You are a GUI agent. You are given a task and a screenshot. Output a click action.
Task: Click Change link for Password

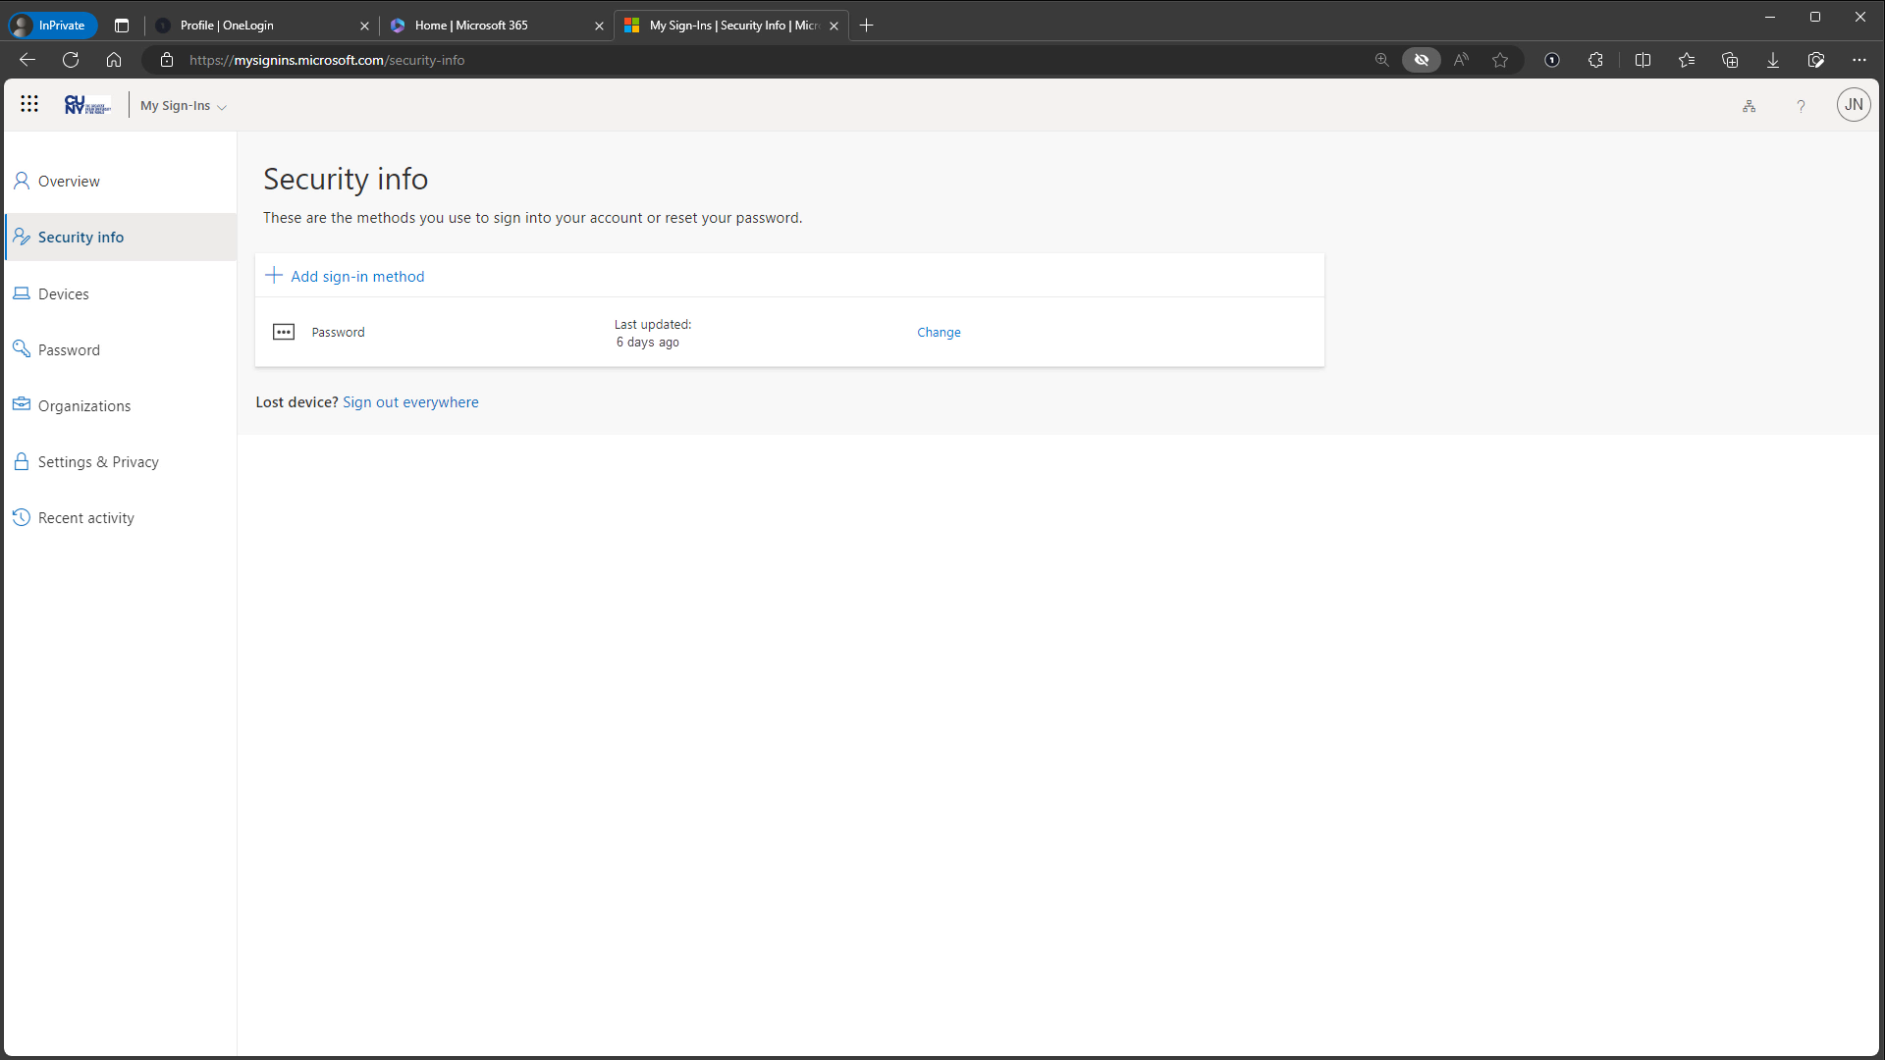939,333
